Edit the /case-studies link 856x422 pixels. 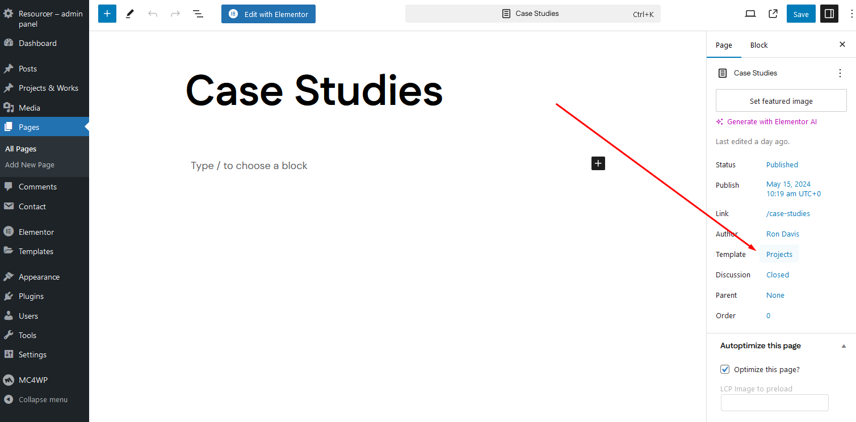coord(788,213)
